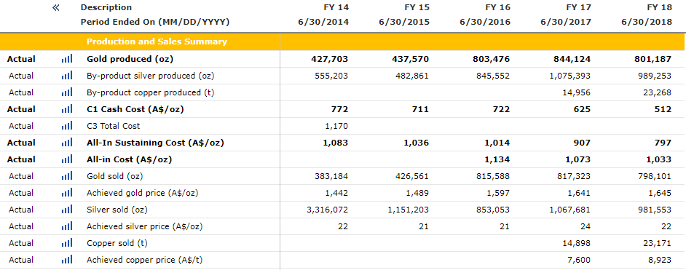Open chart icon for By-product copper produced
The width and height of the screenshot is (686, 270).
(x=67, y=92)
